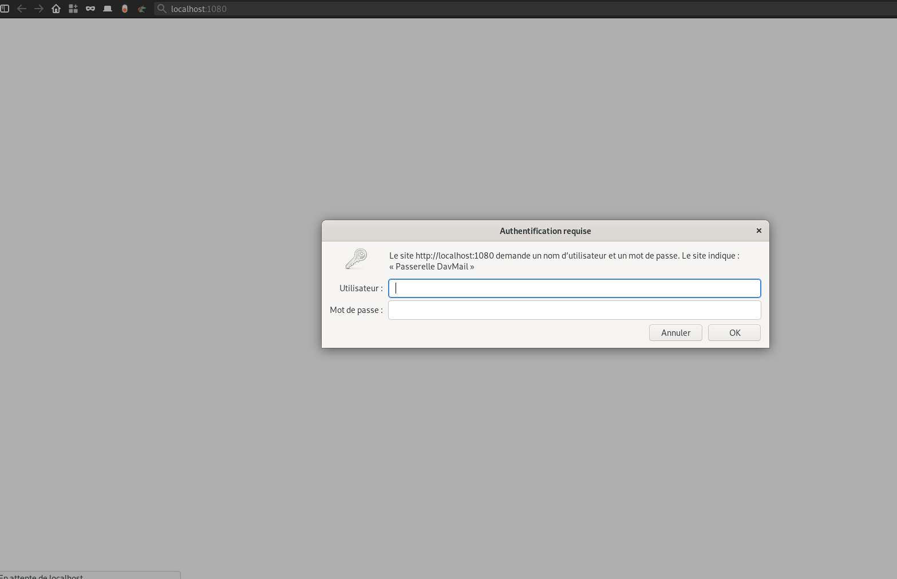Screen dimensions: 897x579
Task: Click the add-widgets grid plus icon
Action: [73, 9]
